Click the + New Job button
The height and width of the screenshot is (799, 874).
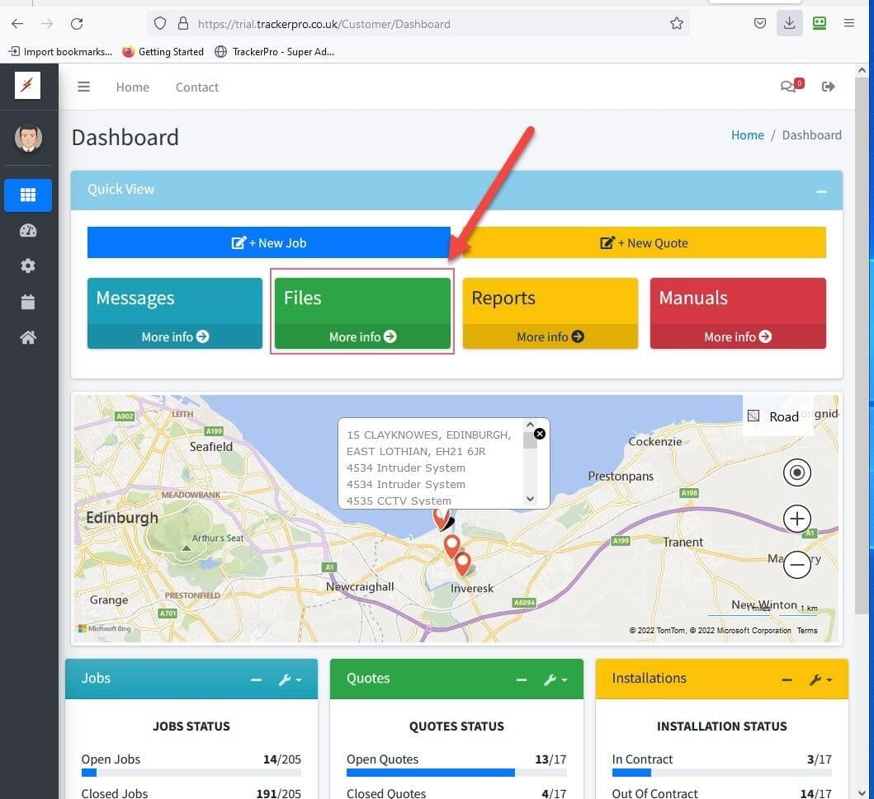click(269, 243)
